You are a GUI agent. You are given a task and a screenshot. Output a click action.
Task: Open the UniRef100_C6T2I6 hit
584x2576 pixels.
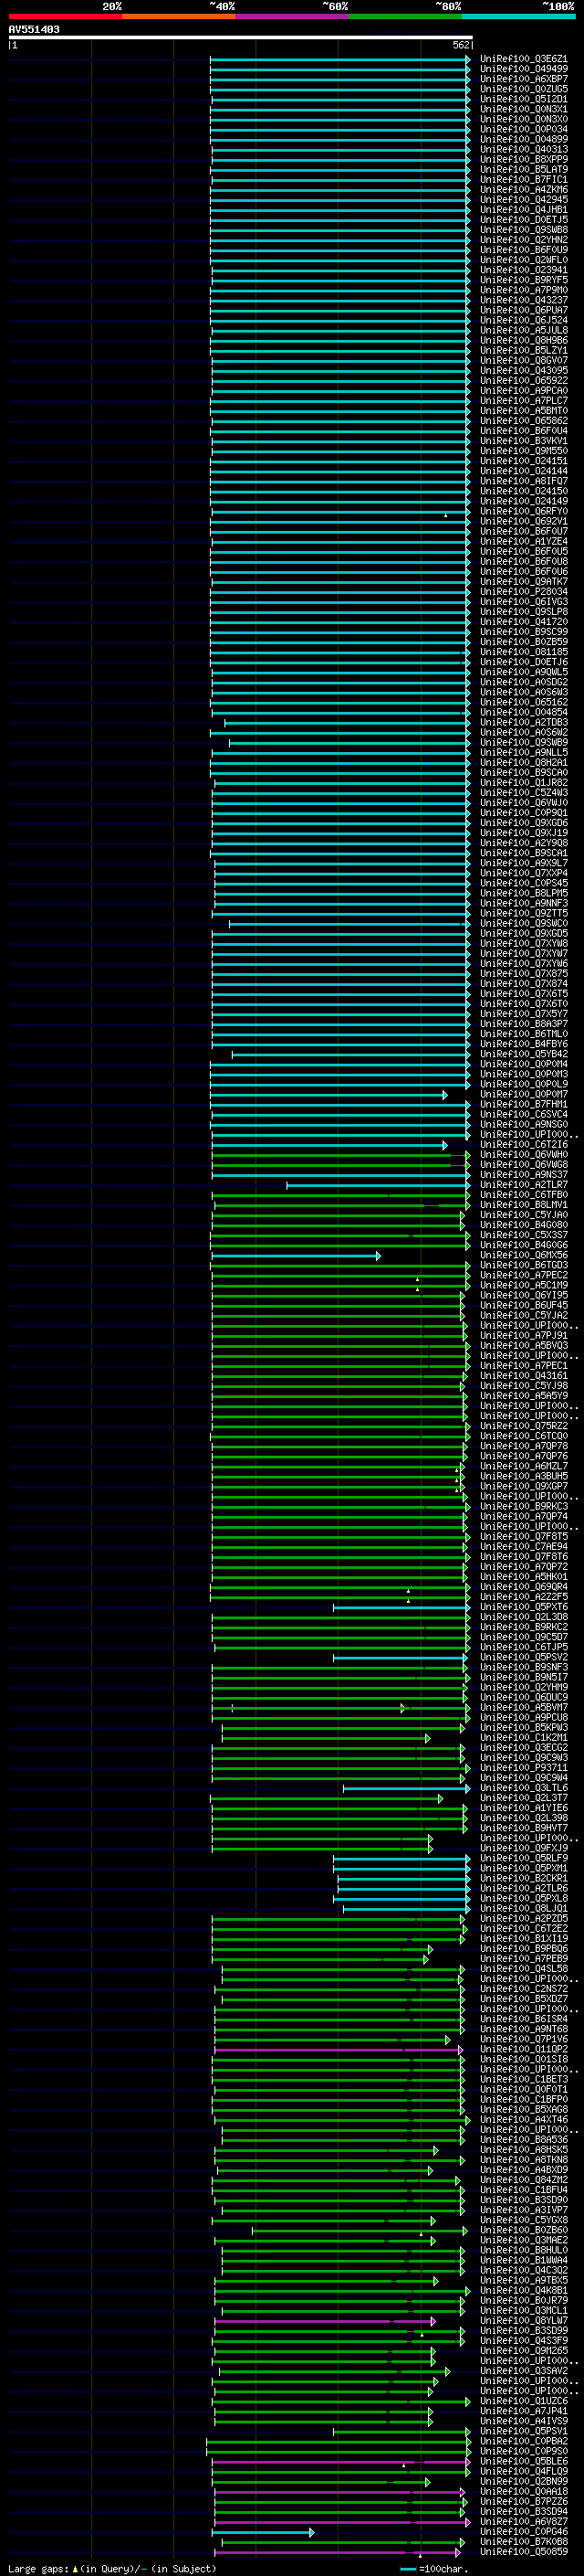[524, 1144]
